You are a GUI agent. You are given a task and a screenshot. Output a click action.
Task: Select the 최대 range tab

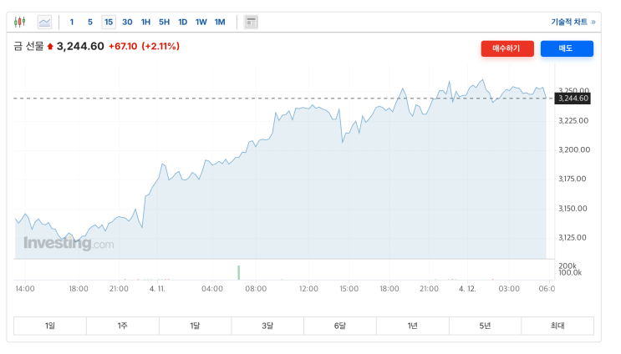pyautogui.click(x=557, y=326)
